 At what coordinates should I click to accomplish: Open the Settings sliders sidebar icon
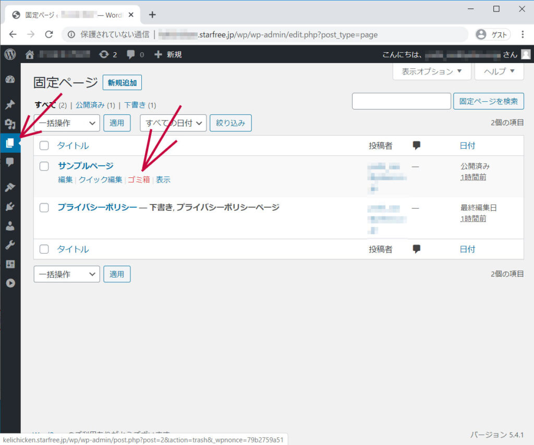coord(10,264)
